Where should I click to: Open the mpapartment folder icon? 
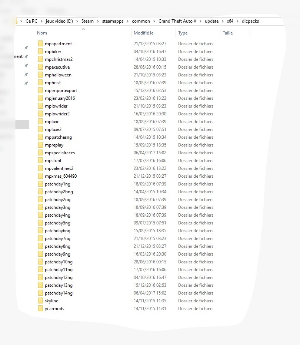[x=40, y=43]
